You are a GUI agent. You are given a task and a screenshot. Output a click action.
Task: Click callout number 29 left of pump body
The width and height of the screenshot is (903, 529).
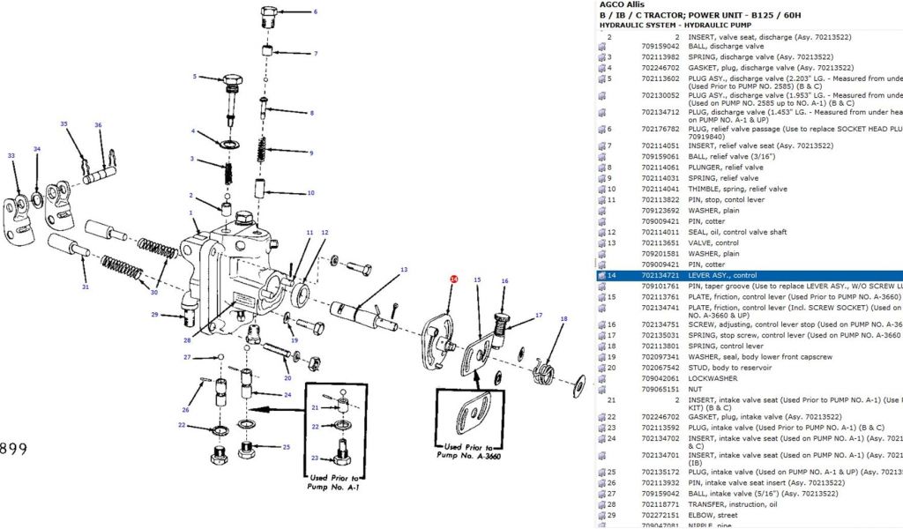(154, 315)
